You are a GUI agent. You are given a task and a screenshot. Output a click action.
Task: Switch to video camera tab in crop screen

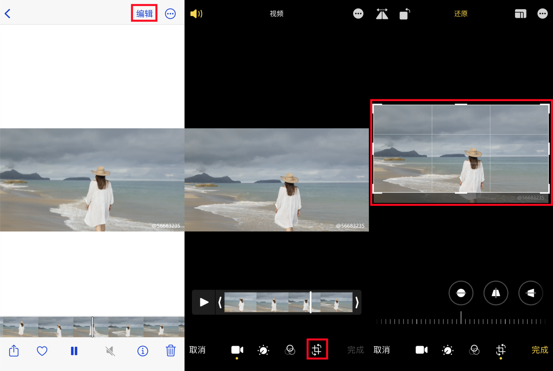421,350
